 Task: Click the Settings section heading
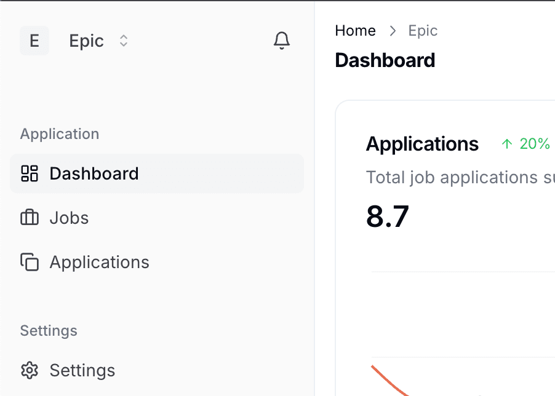[49, 331]
